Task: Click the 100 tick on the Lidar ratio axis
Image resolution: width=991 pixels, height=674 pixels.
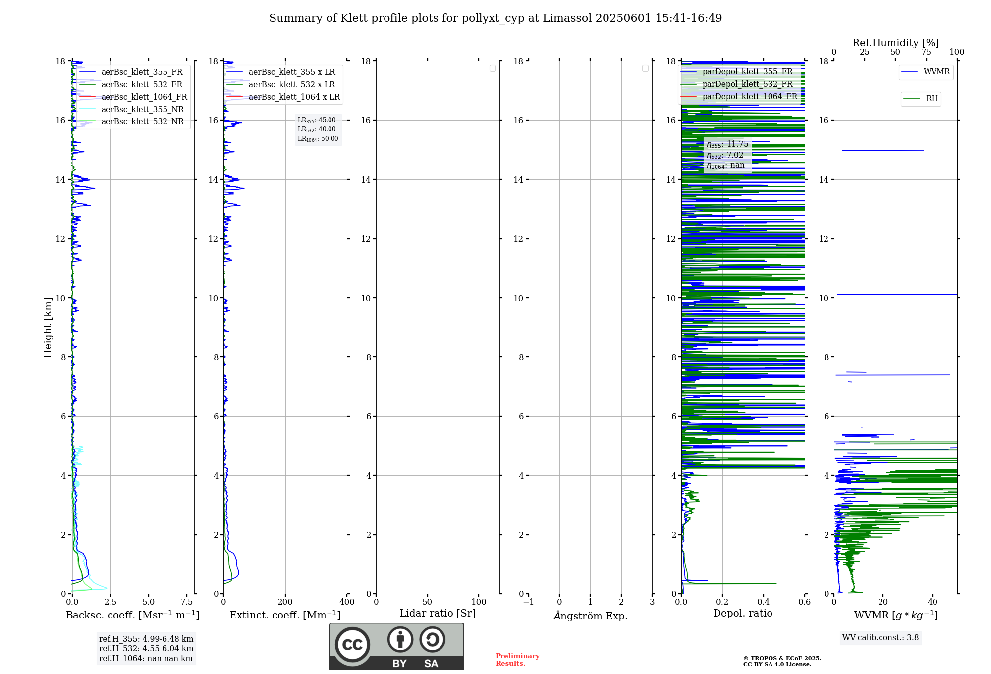Action: coord(479,602)
